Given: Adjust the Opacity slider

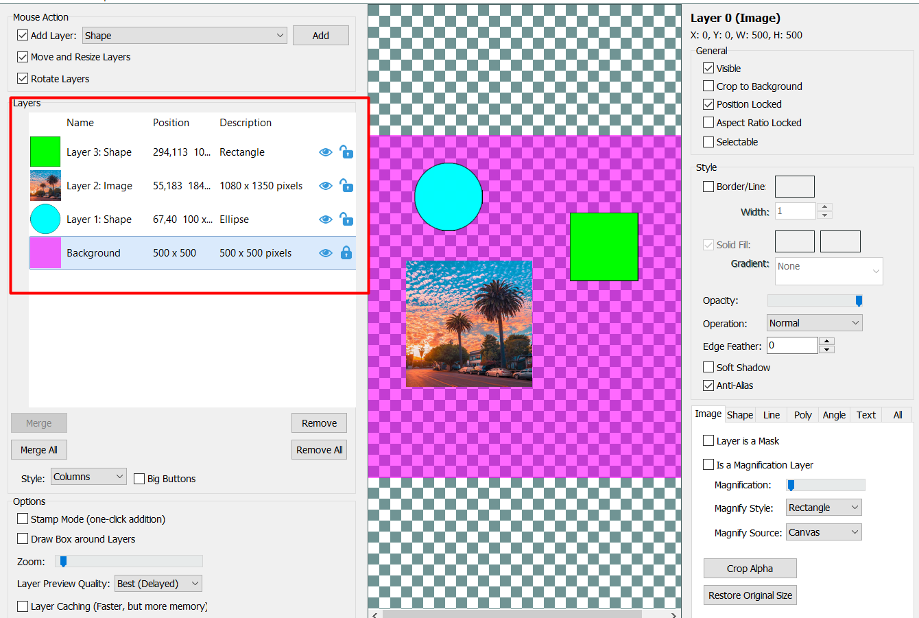Looking at the screenshot, I should click(x=815, y=300).
